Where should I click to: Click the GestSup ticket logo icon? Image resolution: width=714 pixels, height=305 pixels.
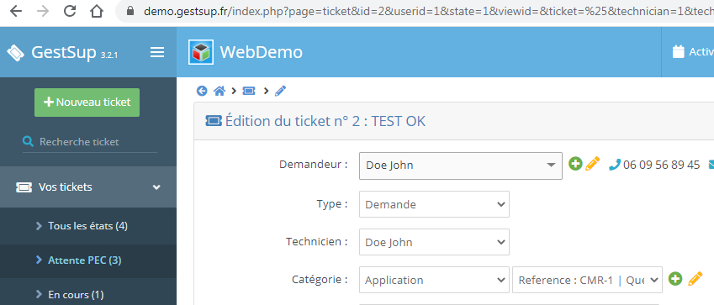[x=15, y=52]
